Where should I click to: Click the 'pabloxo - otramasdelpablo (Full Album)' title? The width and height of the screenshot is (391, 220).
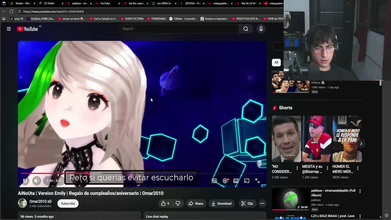point(333,193)
